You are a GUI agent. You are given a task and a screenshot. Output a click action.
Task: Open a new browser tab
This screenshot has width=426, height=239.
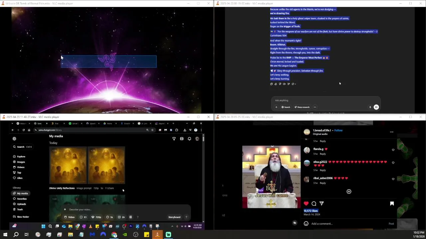(173, 123)
